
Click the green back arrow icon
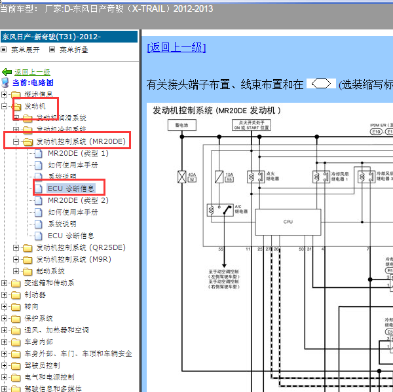click(x=7, y=72)
